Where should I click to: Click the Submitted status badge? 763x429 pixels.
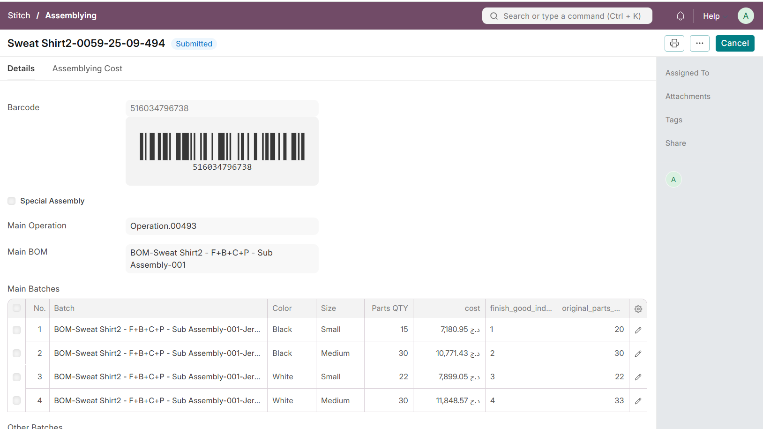[x=194, y=44]
